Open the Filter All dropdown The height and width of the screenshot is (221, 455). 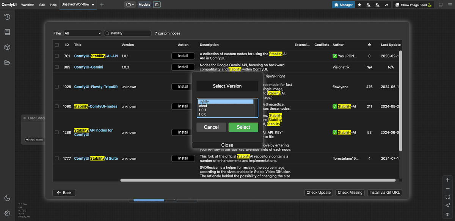pyautogui.click(x=83, y=33)
